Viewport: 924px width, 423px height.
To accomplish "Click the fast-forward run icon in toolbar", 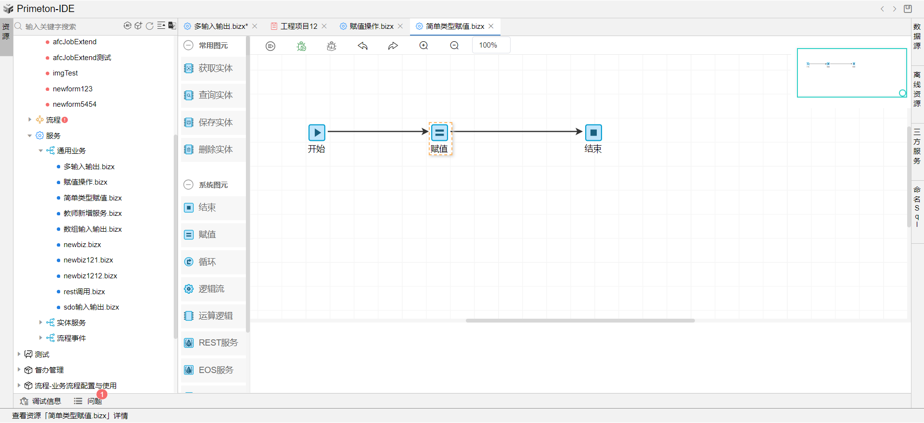I will pyautogui.click(x=270, y=46).
